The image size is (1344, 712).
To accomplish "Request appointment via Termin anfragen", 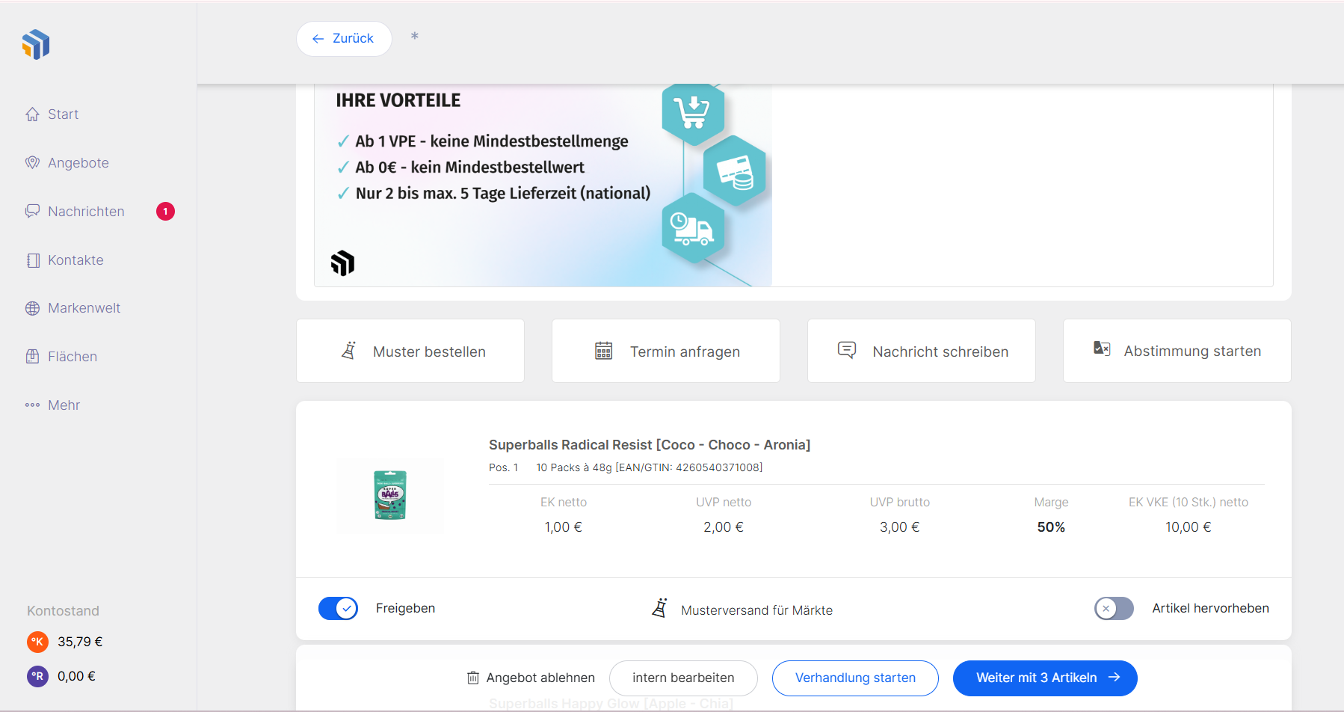I will click(x=666, y=352).
